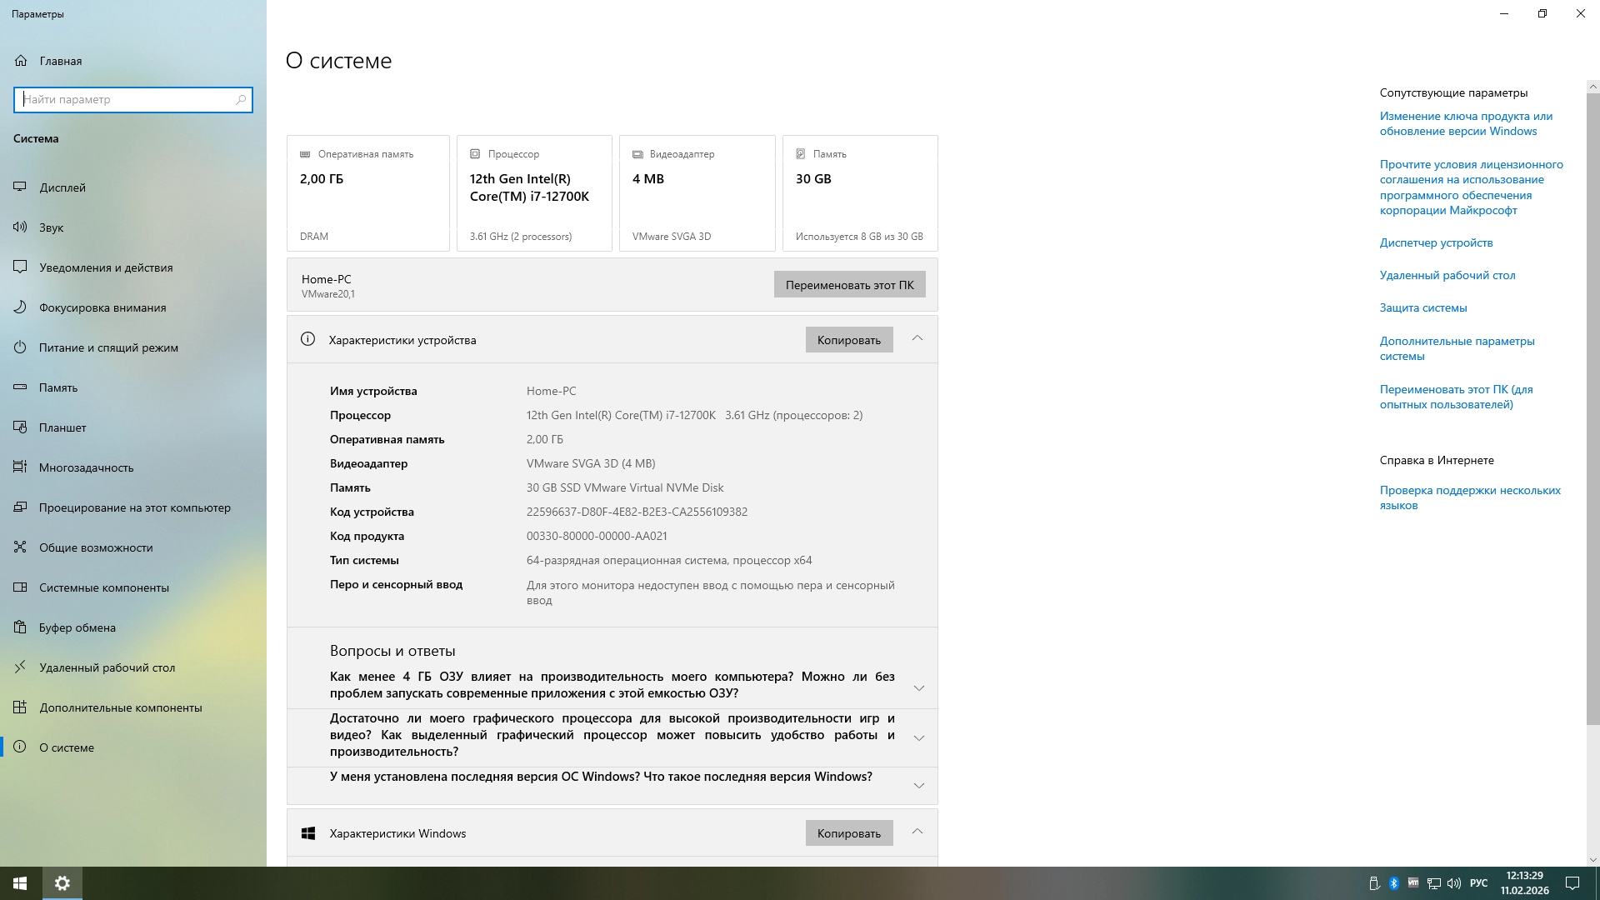Open Sound settings speaker icon
Screen dimensions: 1600x900
(20, 227)
